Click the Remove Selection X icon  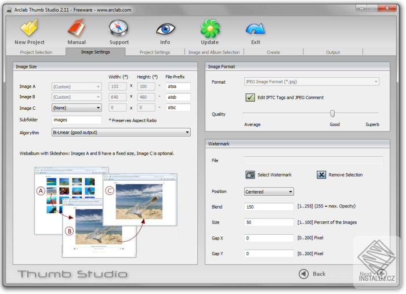pyautogui.click(x=321, y=175)
